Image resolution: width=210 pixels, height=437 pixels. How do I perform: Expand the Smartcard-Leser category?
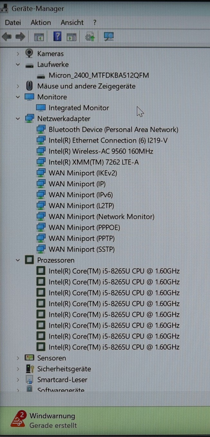(x=18, y=380)
